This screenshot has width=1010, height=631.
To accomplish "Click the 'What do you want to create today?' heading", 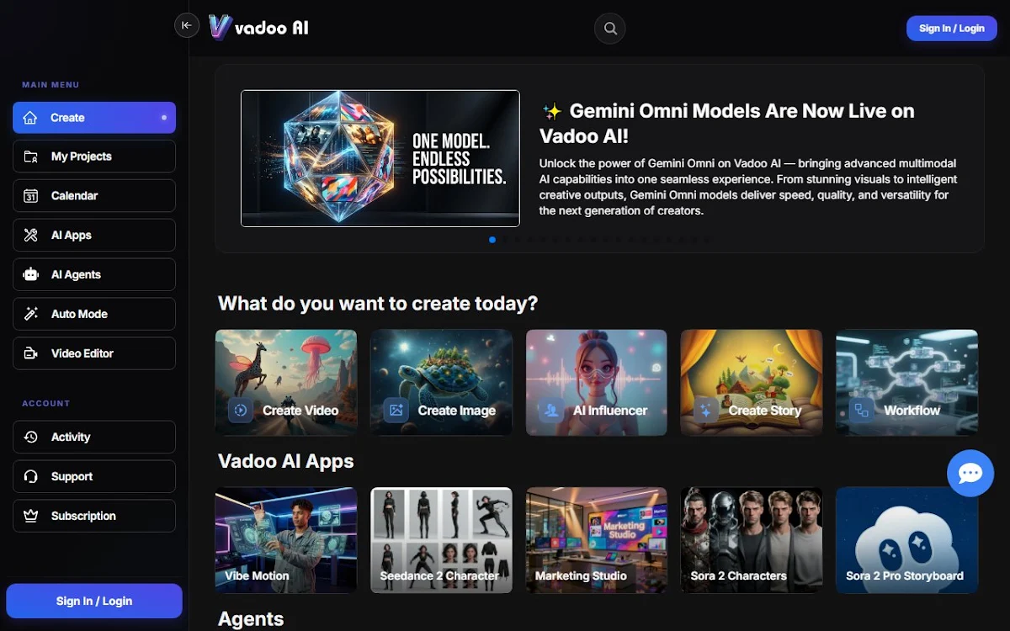I will coord(378,304).
